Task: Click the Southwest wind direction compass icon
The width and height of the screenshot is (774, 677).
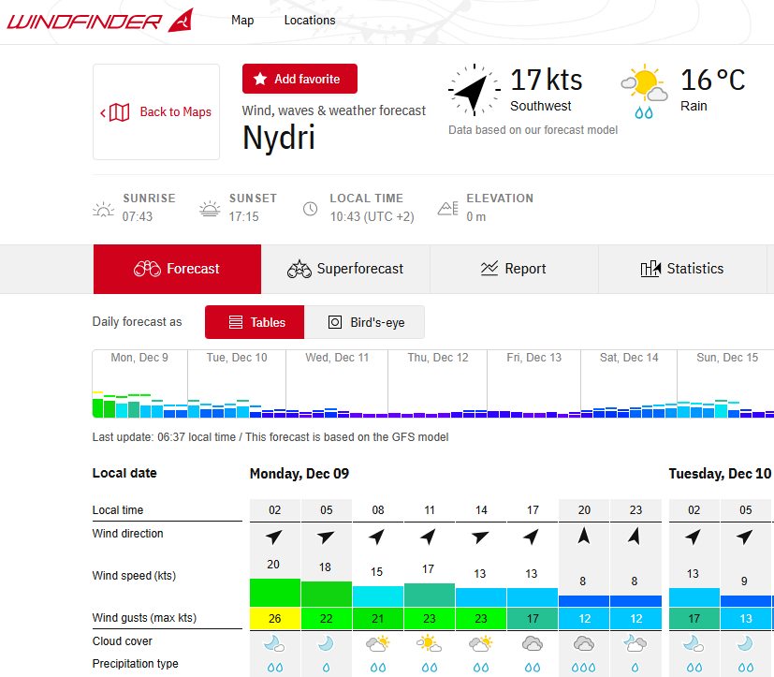Action: point(474,91)
